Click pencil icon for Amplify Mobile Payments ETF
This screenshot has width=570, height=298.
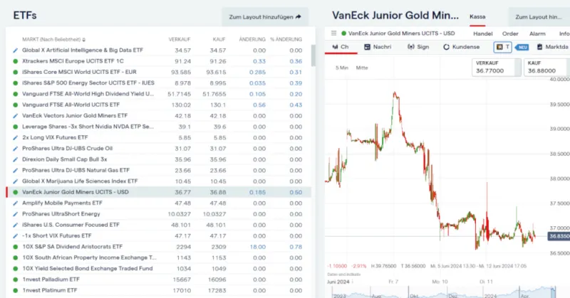pos(15,203)
